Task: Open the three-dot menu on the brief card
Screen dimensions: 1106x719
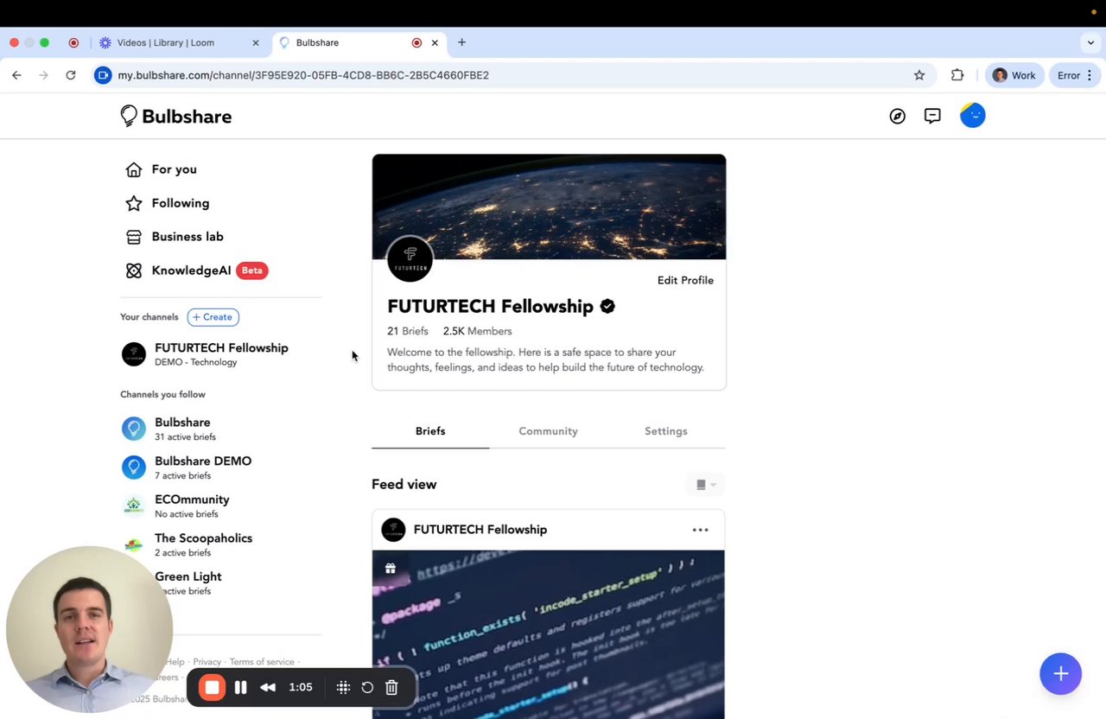Action: point(701,530)
